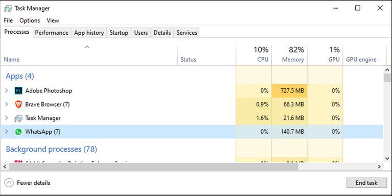Click the 21.6 MB memory cell
This screenshot has width=392, height=196.
[x=289, y=118]
